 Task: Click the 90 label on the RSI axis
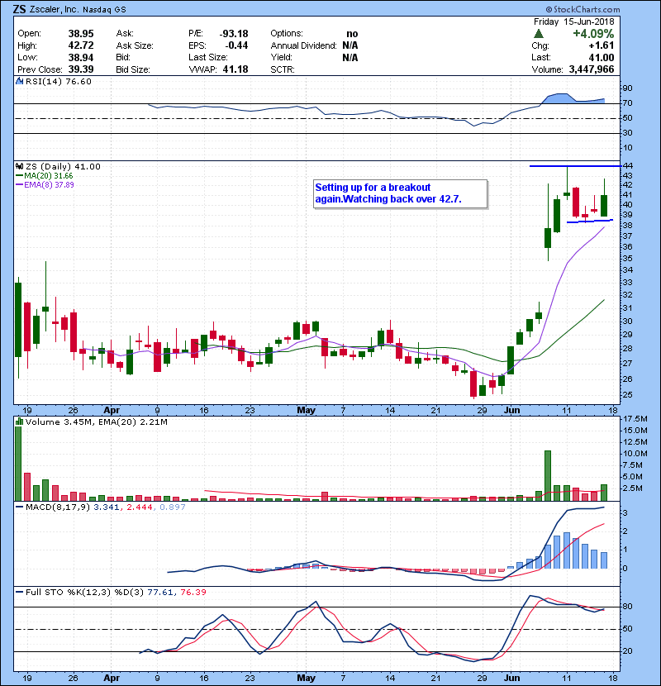coord(628,88)
